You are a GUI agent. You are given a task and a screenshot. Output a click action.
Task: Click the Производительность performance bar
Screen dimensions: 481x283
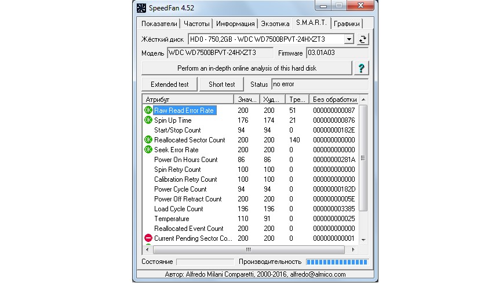point(337,262)
